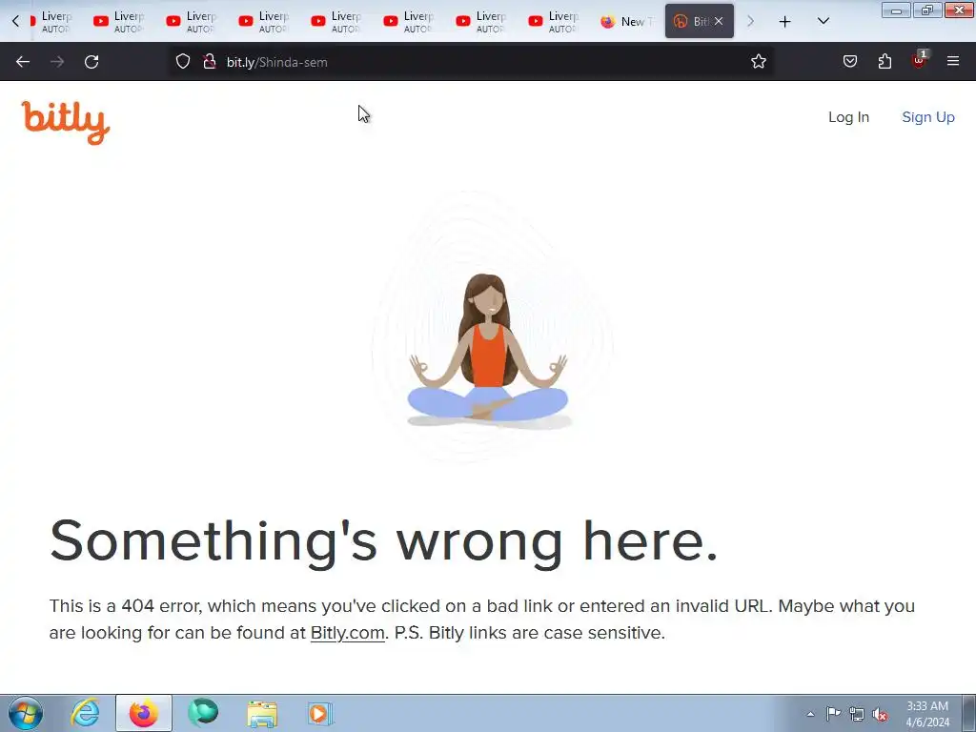
Task: Open a new tab with plus
Action: click(785, 22)
